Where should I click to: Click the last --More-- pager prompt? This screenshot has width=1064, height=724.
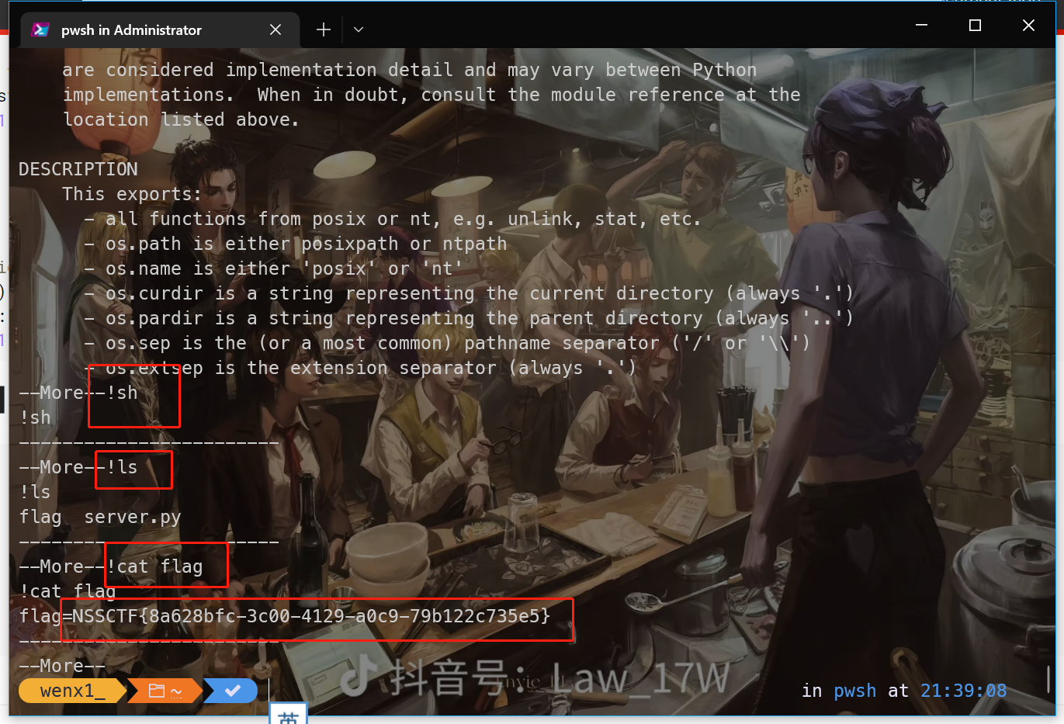[62, 666]
